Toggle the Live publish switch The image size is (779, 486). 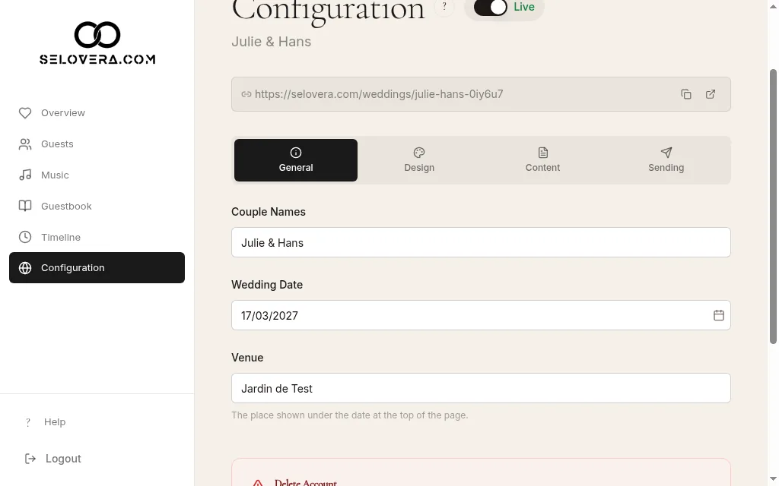coord(490,7)
